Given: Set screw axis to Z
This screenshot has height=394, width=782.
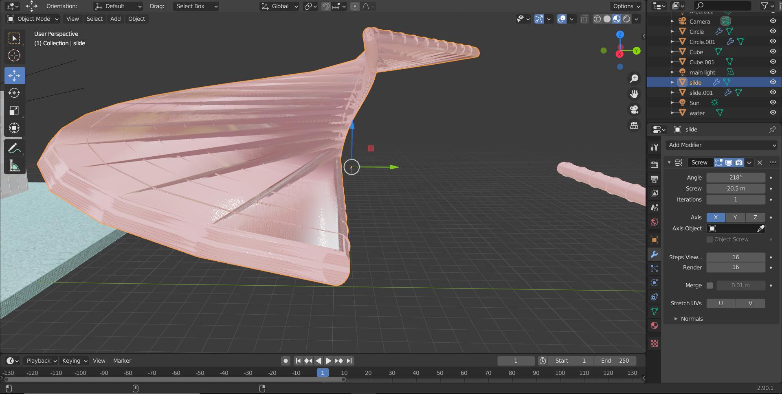Looking at the screenshot, I should 755,217.
